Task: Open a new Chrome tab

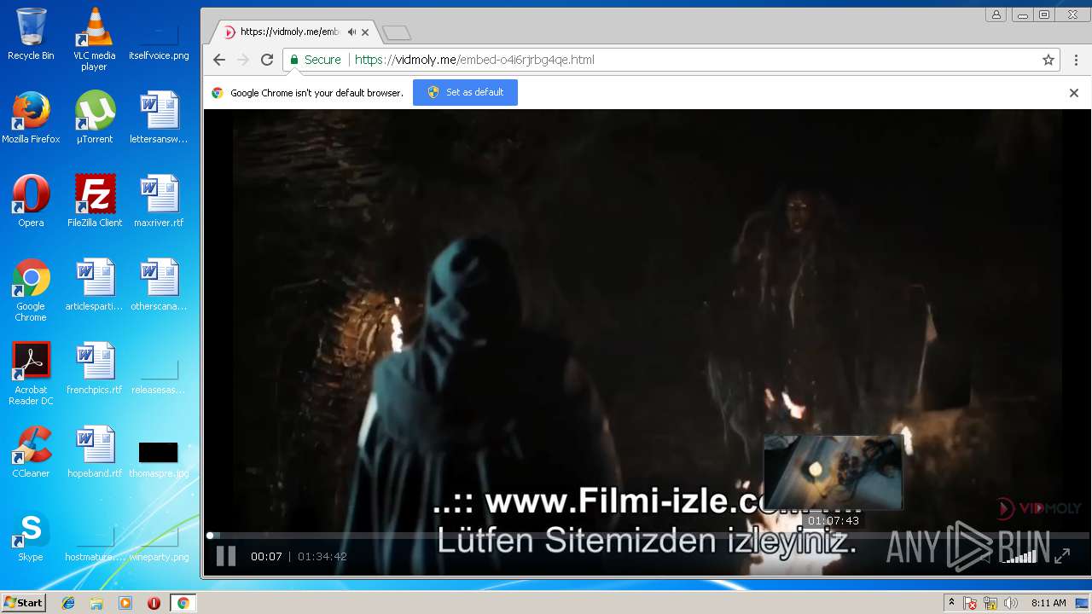Action: tap(397, 32)
